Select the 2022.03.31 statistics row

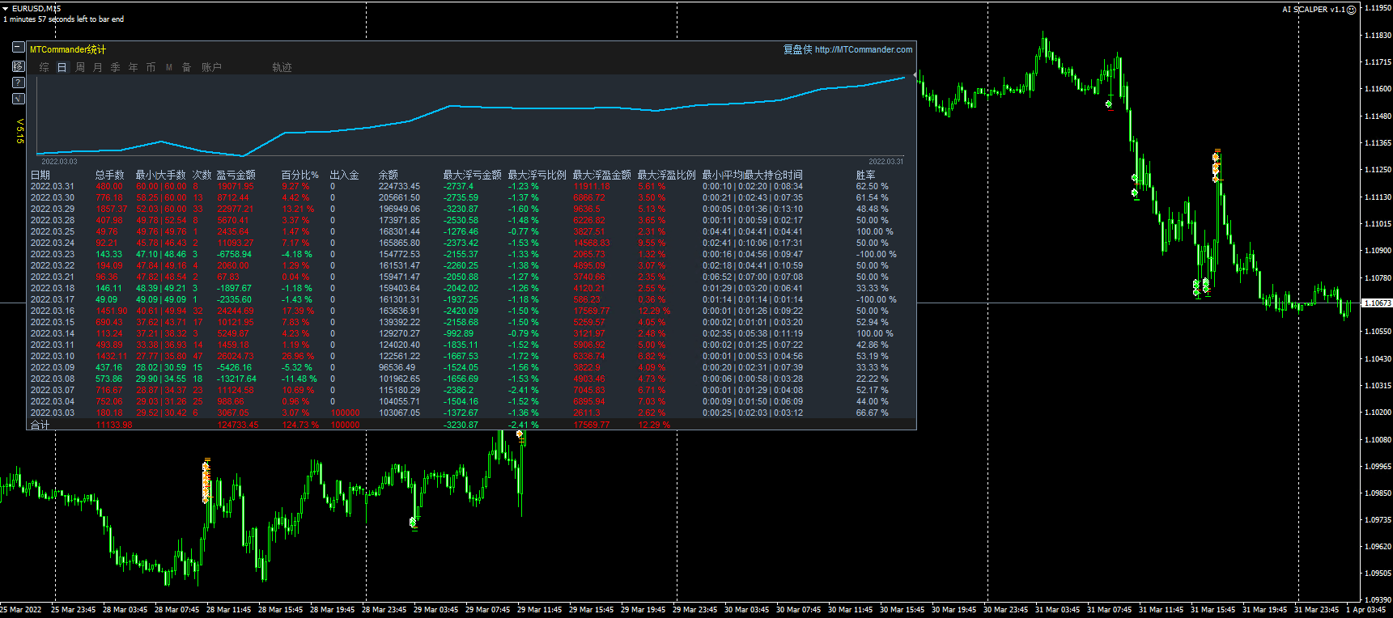click(x=53, y=186)
